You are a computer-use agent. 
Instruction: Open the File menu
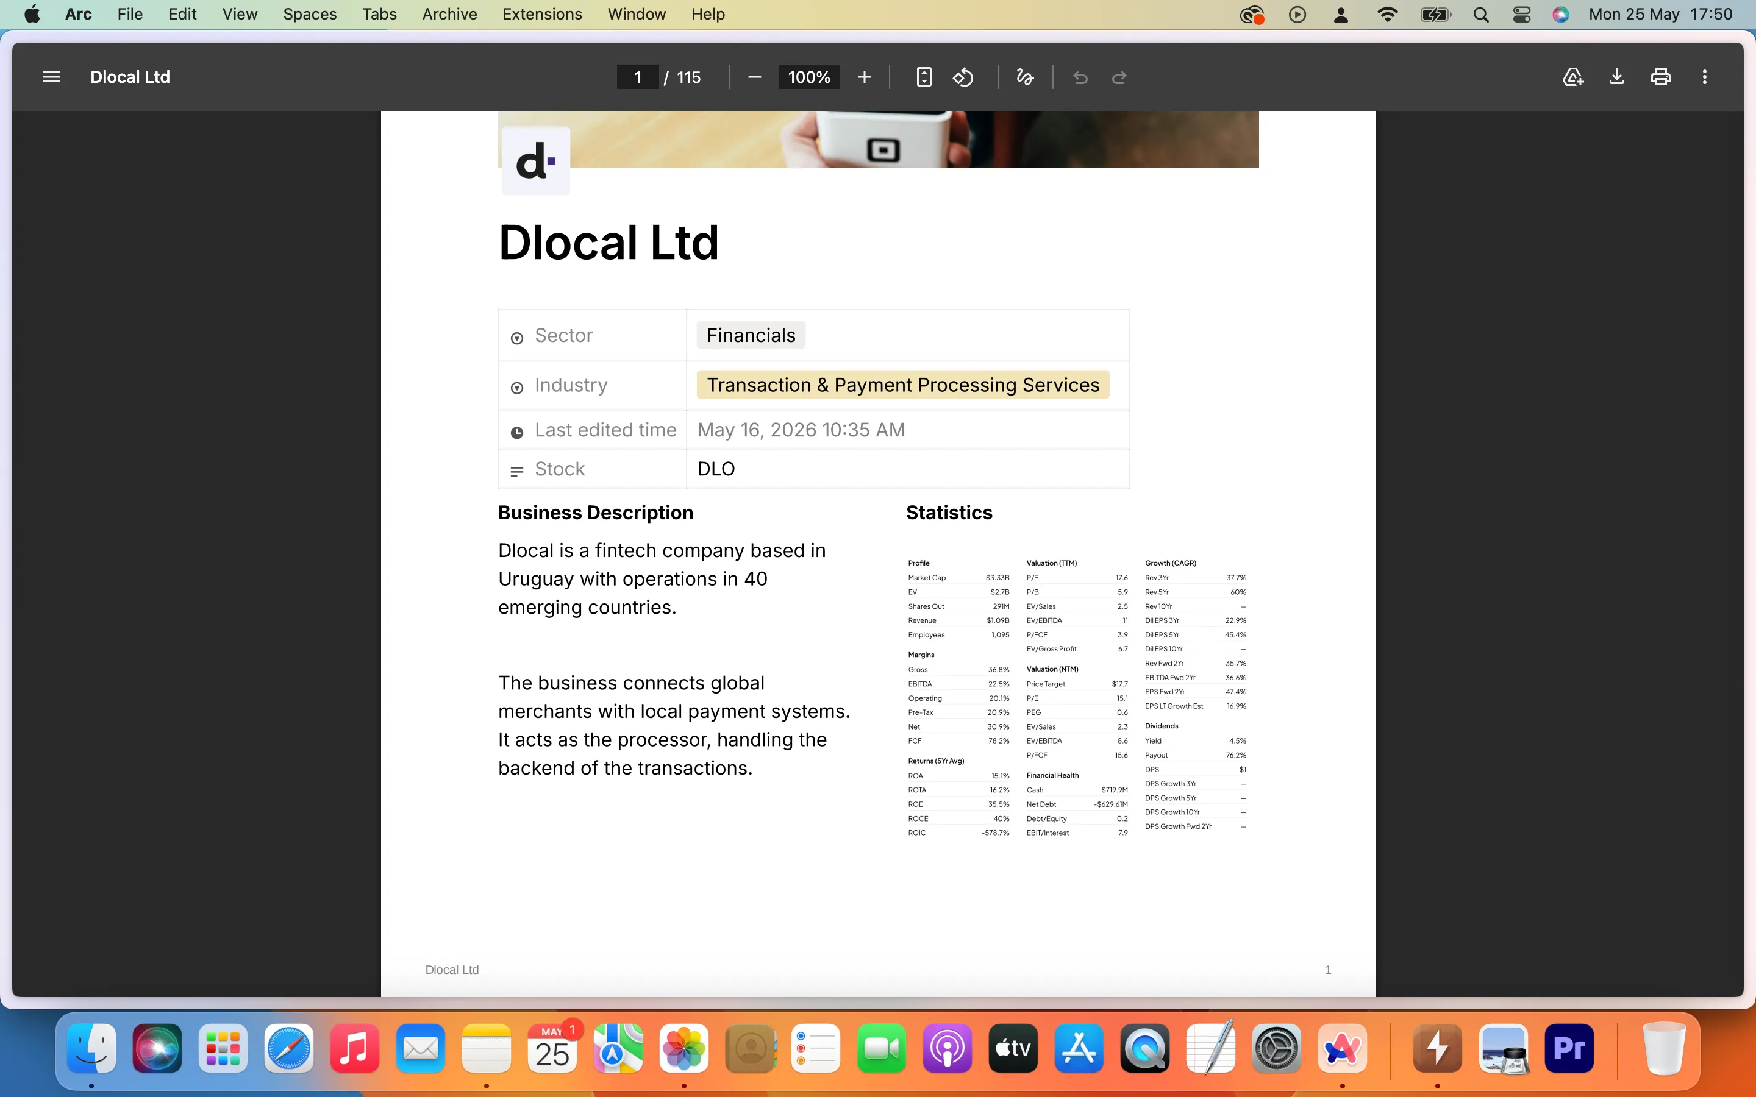[130, 15]
